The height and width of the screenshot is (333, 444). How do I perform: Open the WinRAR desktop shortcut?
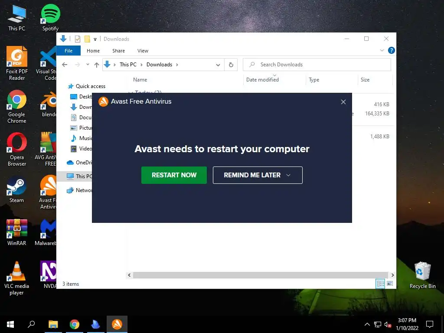pos(17,232)
